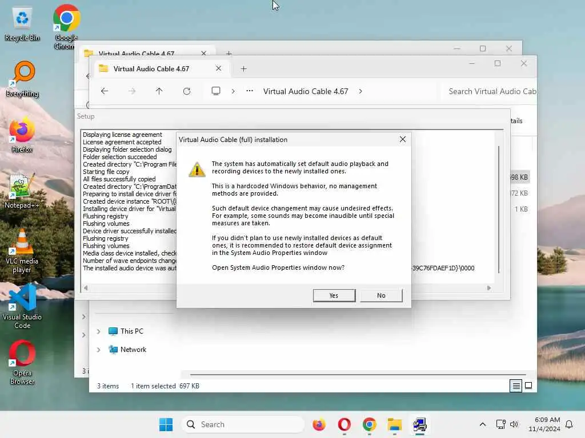Viewport: 585px width, 438px height.
Task: Select This PC in the navigation pane
Action: pos(126,331)
